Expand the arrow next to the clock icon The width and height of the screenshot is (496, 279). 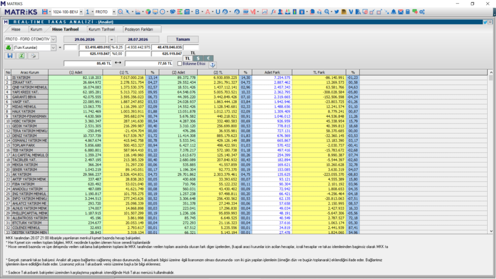coord(167,12)
